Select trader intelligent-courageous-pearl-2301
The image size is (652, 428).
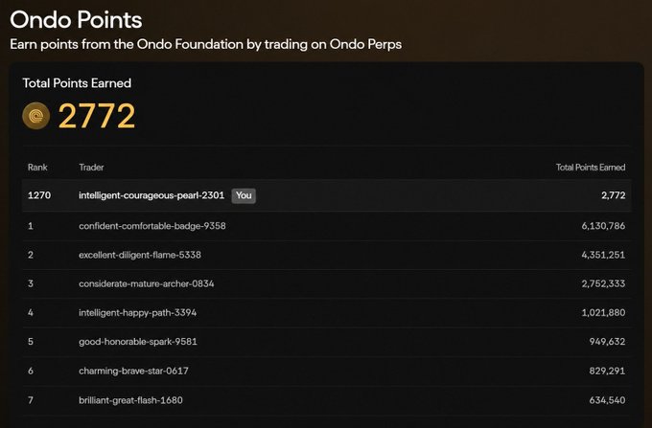click(151, 195)
